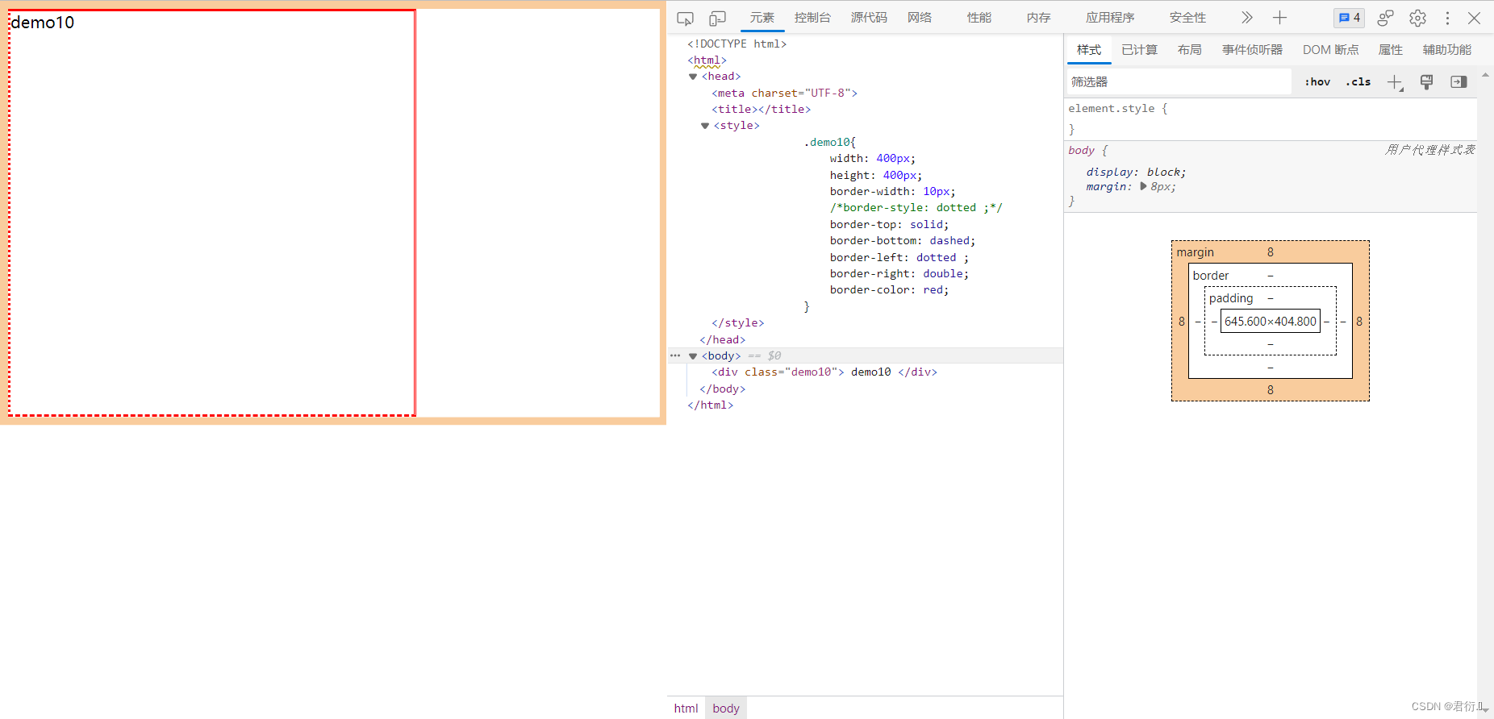This screenshot has width=1494, height=719.
Task: Select the meta charset node
Action: pyautogui.click(x=784, y=94)
